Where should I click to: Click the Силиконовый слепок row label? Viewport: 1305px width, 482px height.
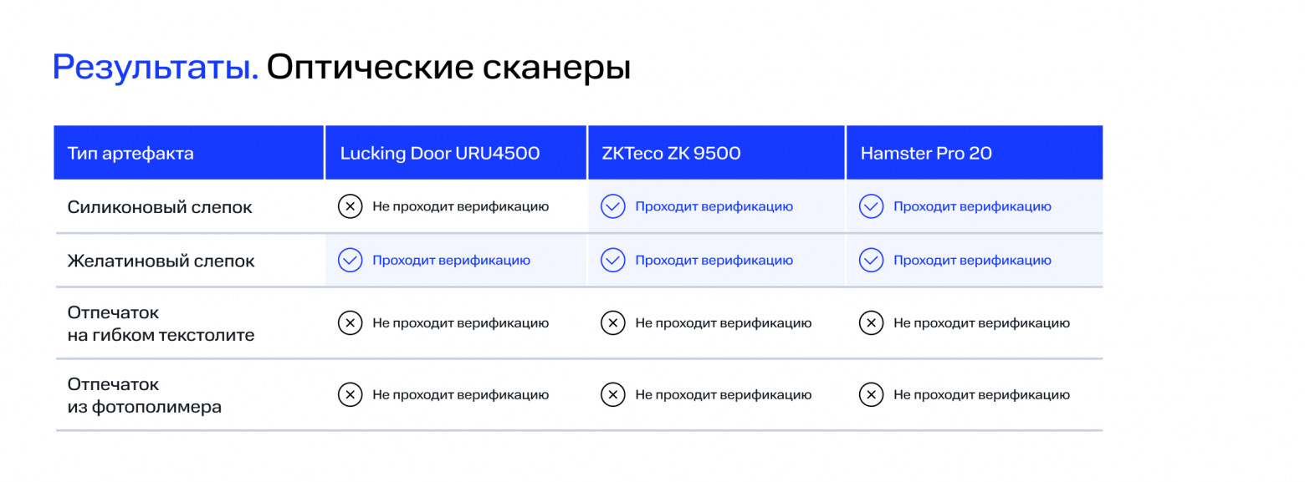pyautogui.click(x=160, y=206)
